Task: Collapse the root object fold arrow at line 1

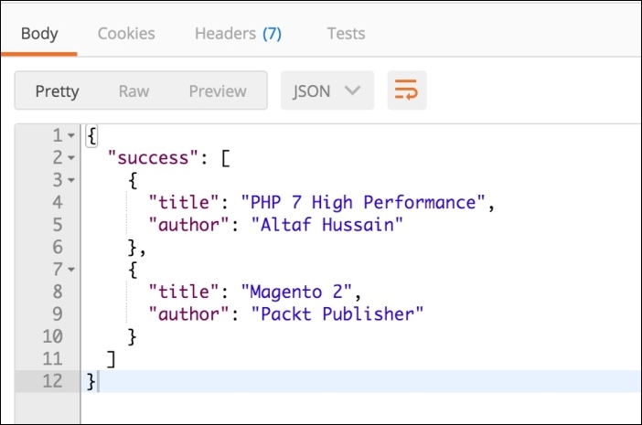Action: click(71, 135)
